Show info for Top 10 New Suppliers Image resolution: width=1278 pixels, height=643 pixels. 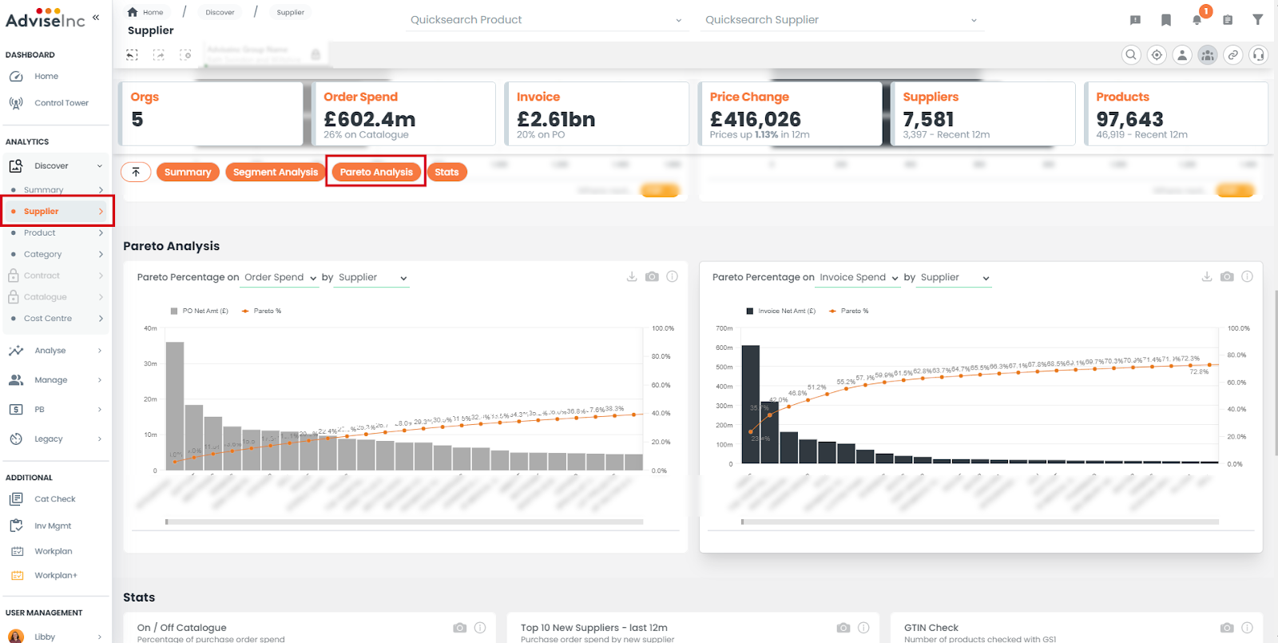[x=863, y=628]
